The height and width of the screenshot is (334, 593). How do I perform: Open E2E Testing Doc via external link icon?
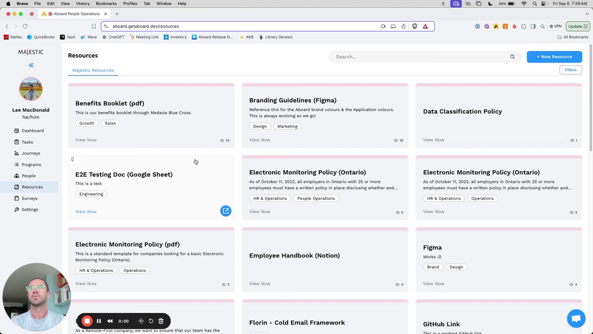226,211
